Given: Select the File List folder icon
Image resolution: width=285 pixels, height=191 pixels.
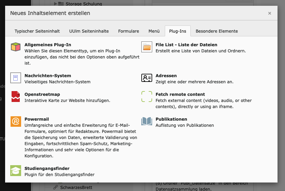Looking at the screenshot, I should (x=147, y=47).
